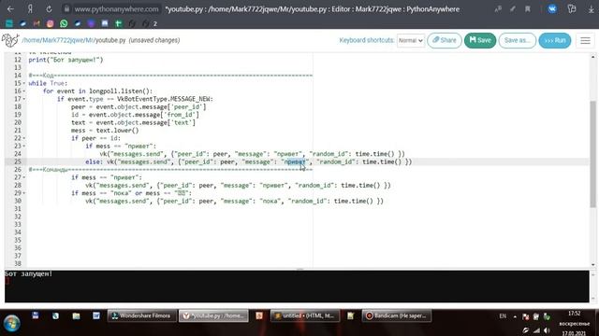The width and height of the screenshot is (599, 336).
Task: Click the bookmark flag icon in address bar
Action: (528, 8)
